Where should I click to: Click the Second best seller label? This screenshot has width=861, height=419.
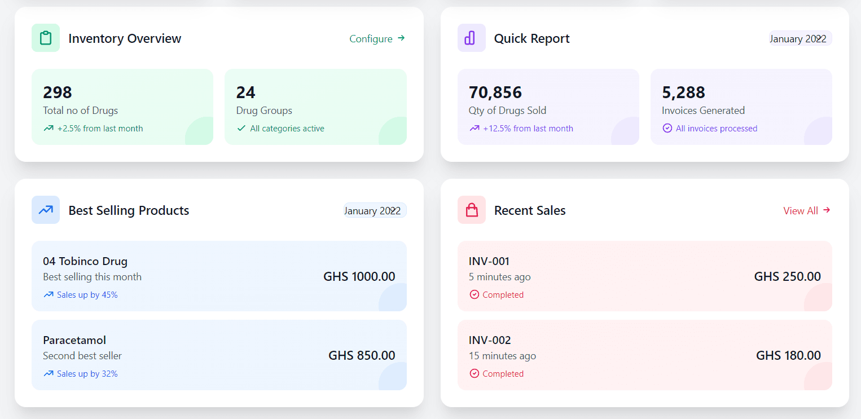(82, 356)
